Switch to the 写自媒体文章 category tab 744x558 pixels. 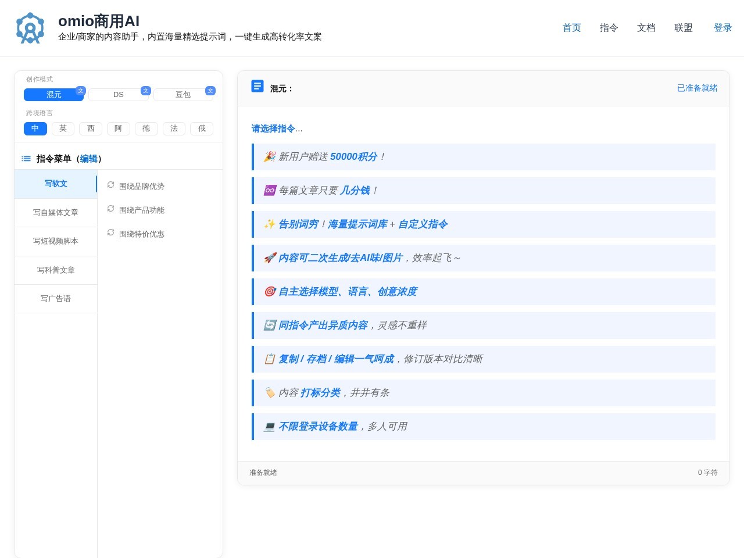[56, 213]
